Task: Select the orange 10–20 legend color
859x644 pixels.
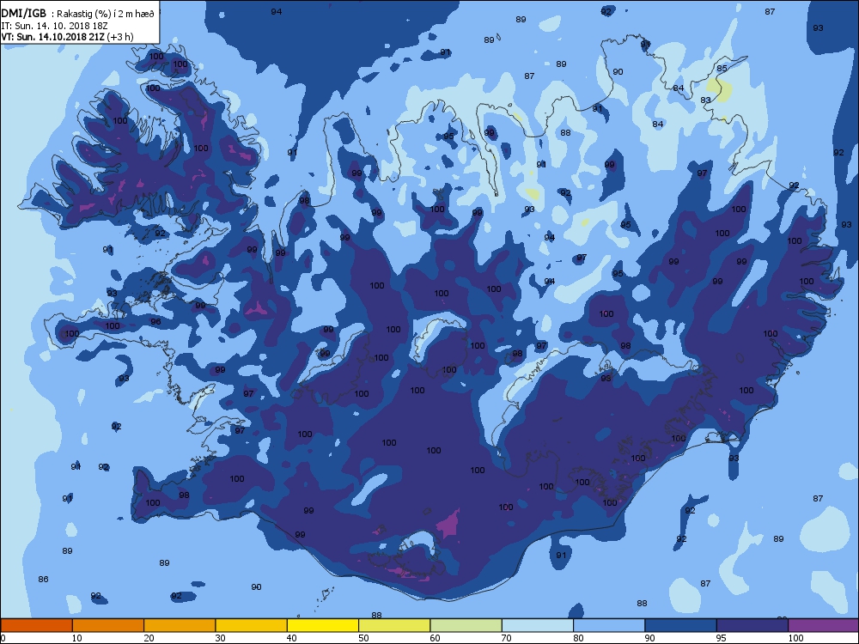Action: (x=108, y=625)
